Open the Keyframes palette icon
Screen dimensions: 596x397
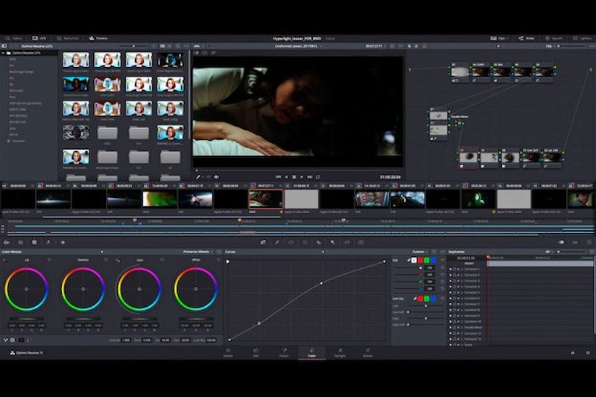click(x=562, y=242)
